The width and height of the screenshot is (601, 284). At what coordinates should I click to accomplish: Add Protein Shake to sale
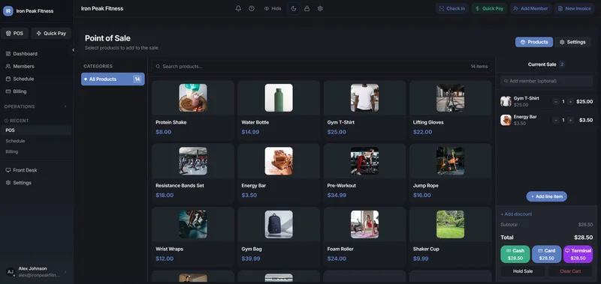[193, 110]
